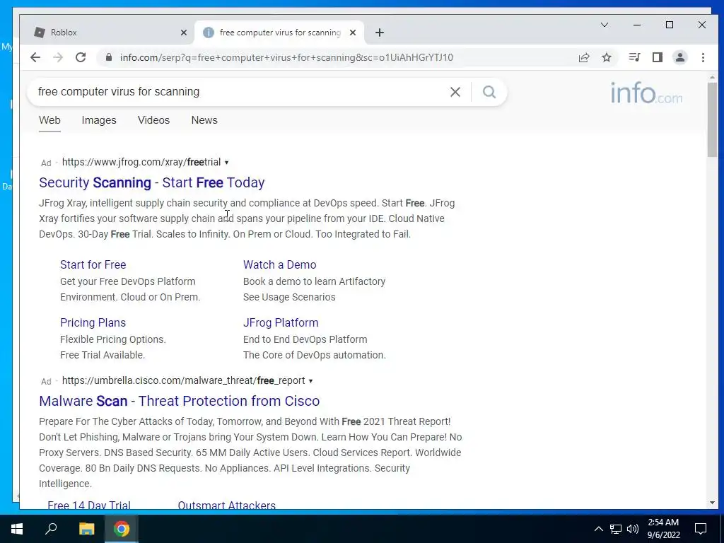The image size is (724, 543).
Task: Click the scrollbar up arrow
Action: [712, 78]
